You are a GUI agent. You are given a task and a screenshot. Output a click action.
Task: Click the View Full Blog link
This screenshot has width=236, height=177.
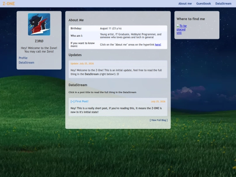tap(159, 120)
